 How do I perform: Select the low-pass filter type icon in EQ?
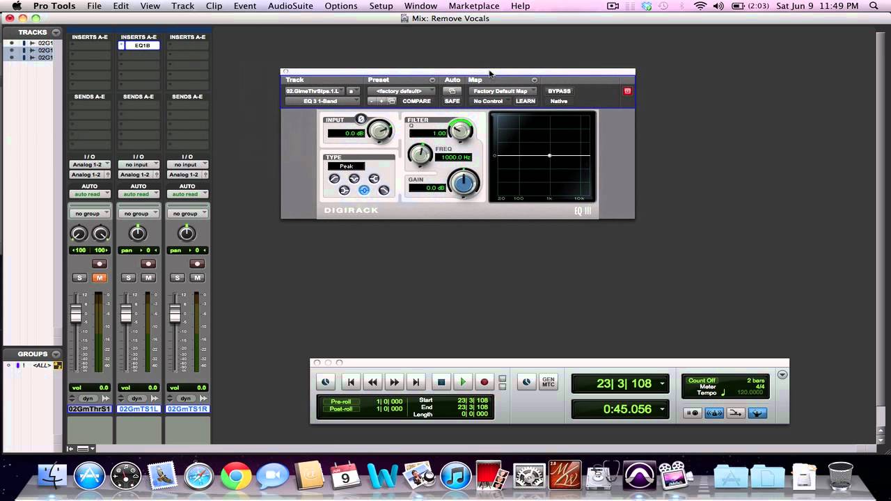pos(384,190)
